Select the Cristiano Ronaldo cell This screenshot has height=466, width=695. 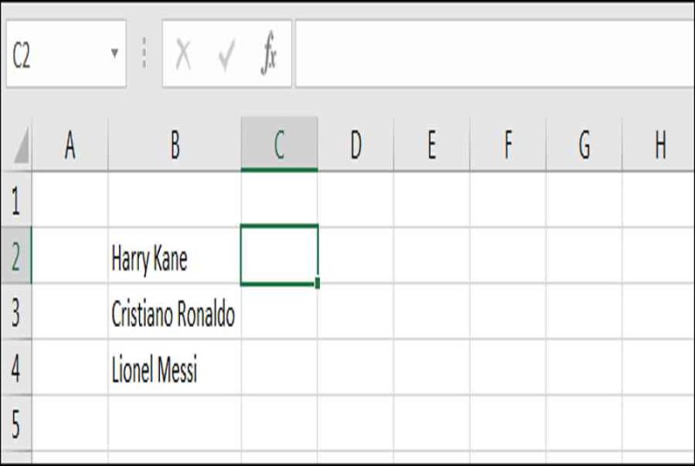(175, 312)
